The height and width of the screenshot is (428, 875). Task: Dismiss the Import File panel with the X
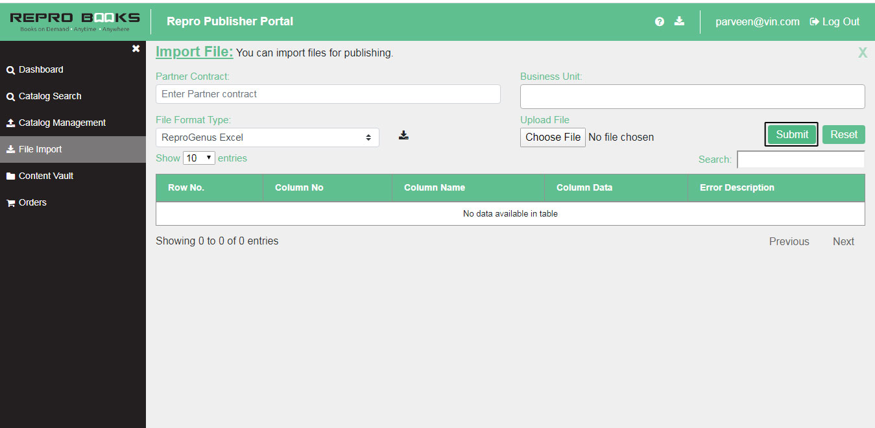(x=862, y=53)
